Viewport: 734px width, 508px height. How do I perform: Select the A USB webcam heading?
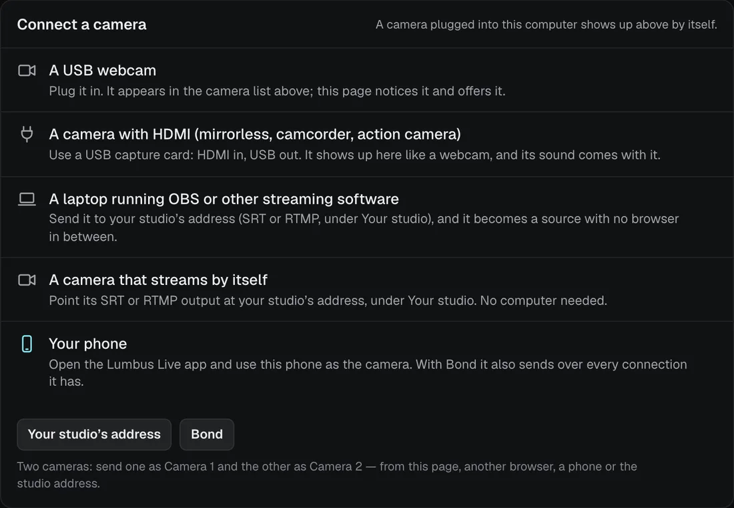click(x=103, y=71)
